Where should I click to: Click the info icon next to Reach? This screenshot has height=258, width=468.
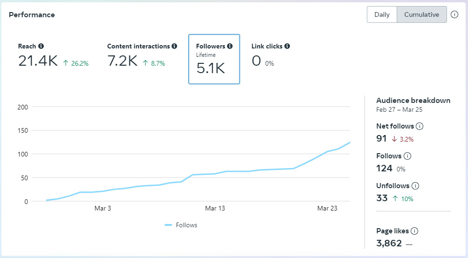click(x=41, y=46)
